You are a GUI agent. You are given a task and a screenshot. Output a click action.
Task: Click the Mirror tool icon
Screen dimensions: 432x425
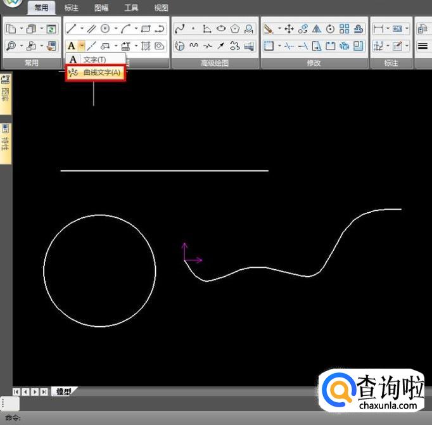click(x=317, y=29)
